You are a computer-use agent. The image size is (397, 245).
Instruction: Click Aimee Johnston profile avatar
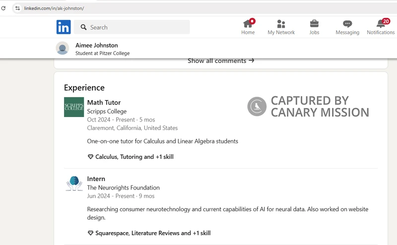click(x=63, y=48)
